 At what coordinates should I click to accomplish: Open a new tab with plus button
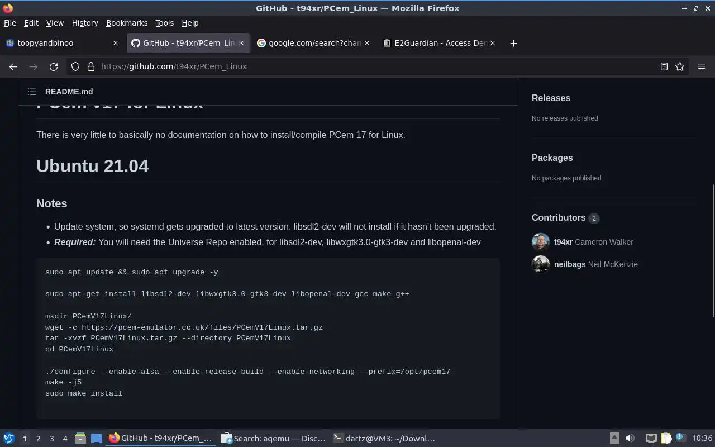513,43
